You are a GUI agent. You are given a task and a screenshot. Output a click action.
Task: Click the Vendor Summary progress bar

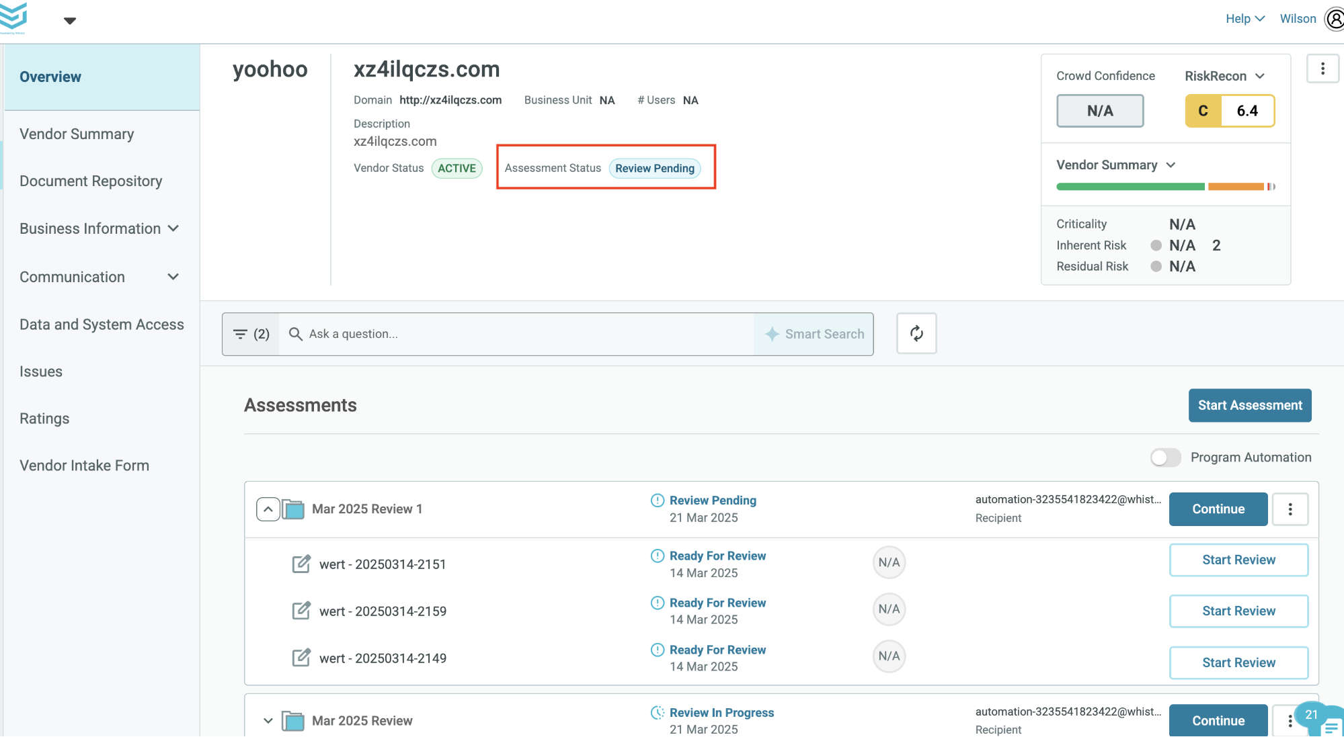[1165, 187]
